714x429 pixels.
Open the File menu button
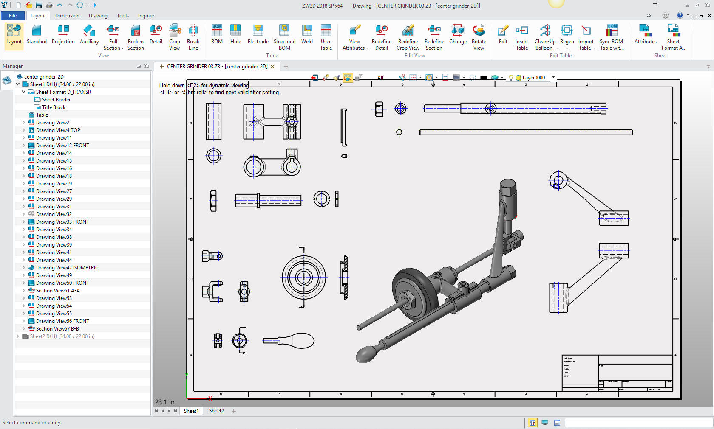coord(13,16)
